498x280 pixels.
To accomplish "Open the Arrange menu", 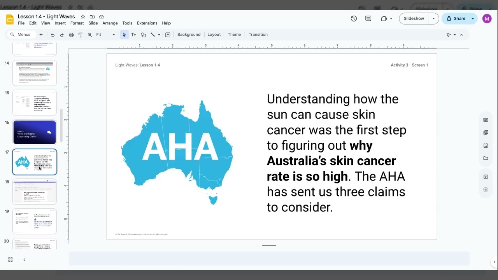I will click(110, 23).
